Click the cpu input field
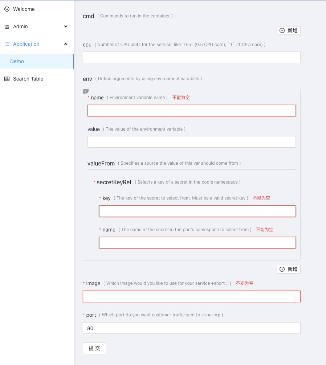Image resolution: width=326 pixels, height=365 pixels. (192, 57)
